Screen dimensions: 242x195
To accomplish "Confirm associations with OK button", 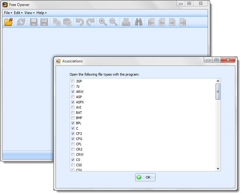I will (x=145, y=177).
